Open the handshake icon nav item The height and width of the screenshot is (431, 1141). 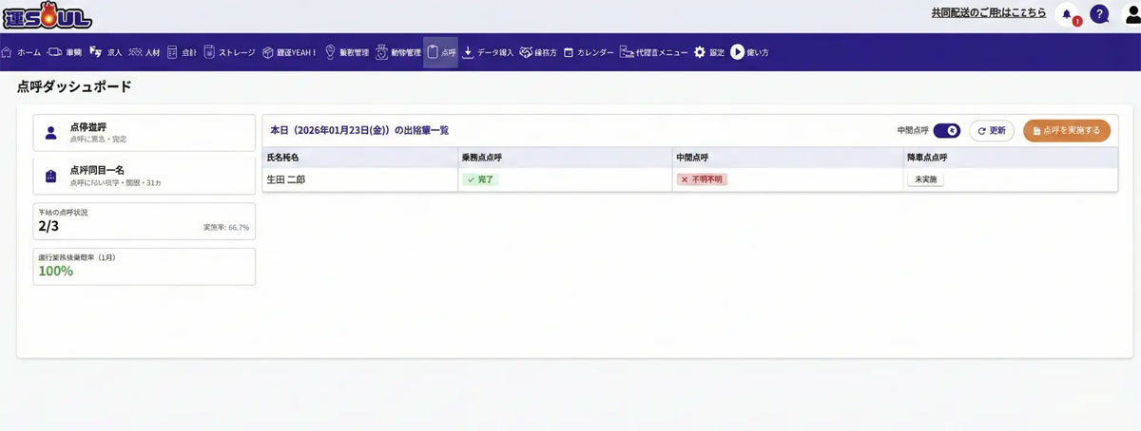[538, 52]
